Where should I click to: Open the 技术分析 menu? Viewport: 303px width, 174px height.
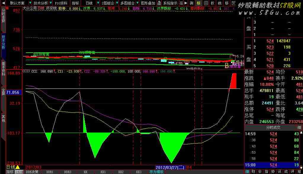tap(41, 3)
